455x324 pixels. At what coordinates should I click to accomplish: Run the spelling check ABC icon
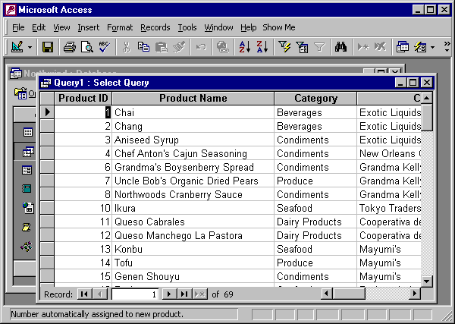(104, 47)
